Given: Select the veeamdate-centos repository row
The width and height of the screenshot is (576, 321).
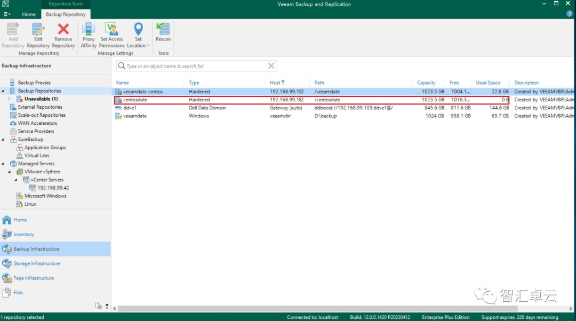Looking at the screenshot, I should tap(343, 92).
